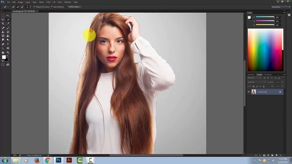Viewport: 292px width, 164px height.
Task: Open the blend mode dropdown
Action: [257, 82]
